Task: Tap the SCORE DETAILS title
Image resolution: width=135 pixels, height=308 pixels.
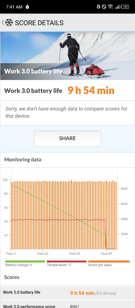Action: tap(39, 23)
